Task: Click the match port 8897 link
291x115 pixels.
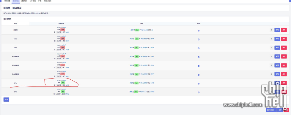Action: [67, 76]
